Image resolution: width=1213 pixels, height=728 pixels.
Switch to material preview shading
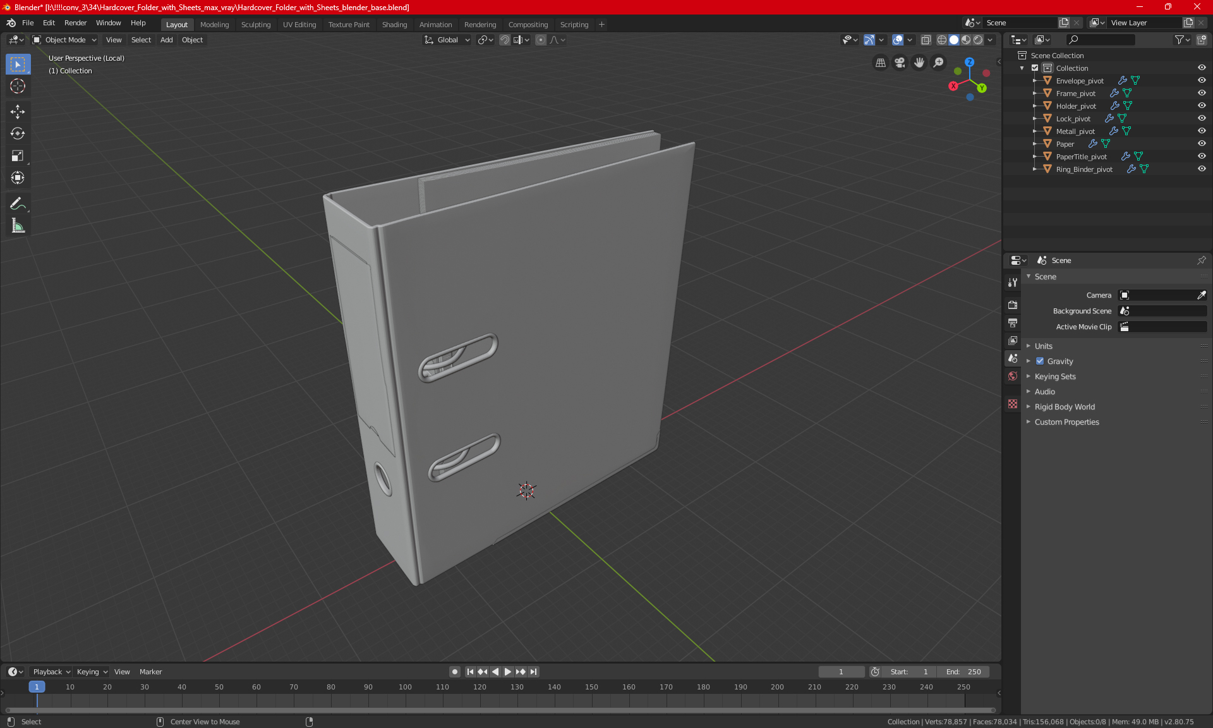[x=966, y=40]
